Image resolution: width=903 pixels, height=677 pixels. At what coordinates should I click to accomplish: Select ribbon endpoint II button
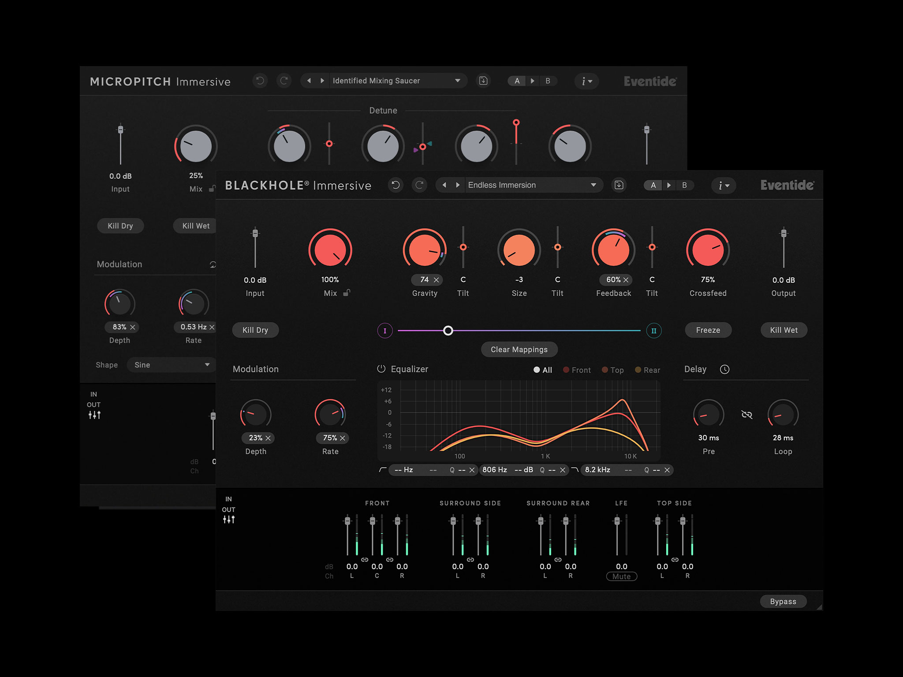[x=654, y=331]
